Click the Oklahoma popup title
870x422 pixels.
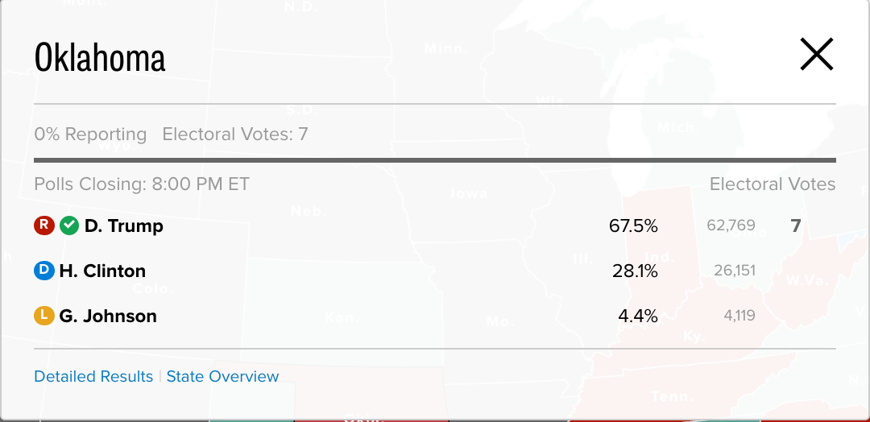(x=100, y=57)
